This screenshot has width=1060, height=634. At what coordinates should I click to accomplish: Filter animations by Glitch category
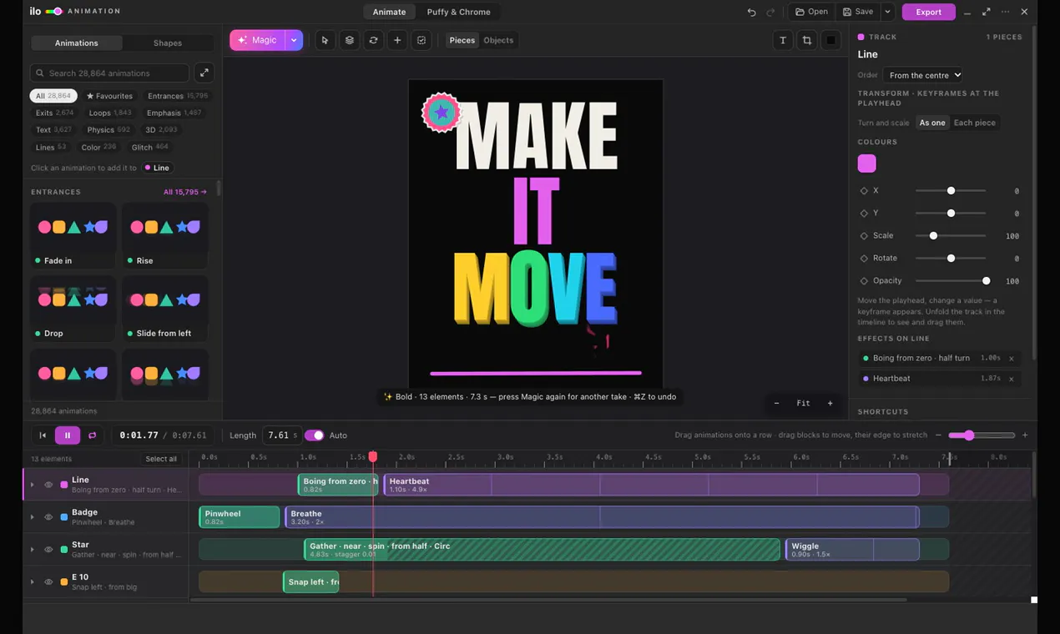tap(149, 147)
